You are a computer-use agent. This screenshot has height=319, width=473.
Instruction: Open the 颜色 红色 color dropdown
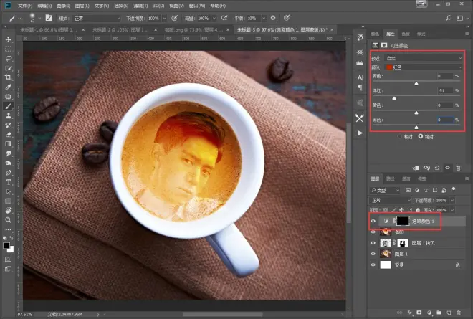(x=424, y=67)
